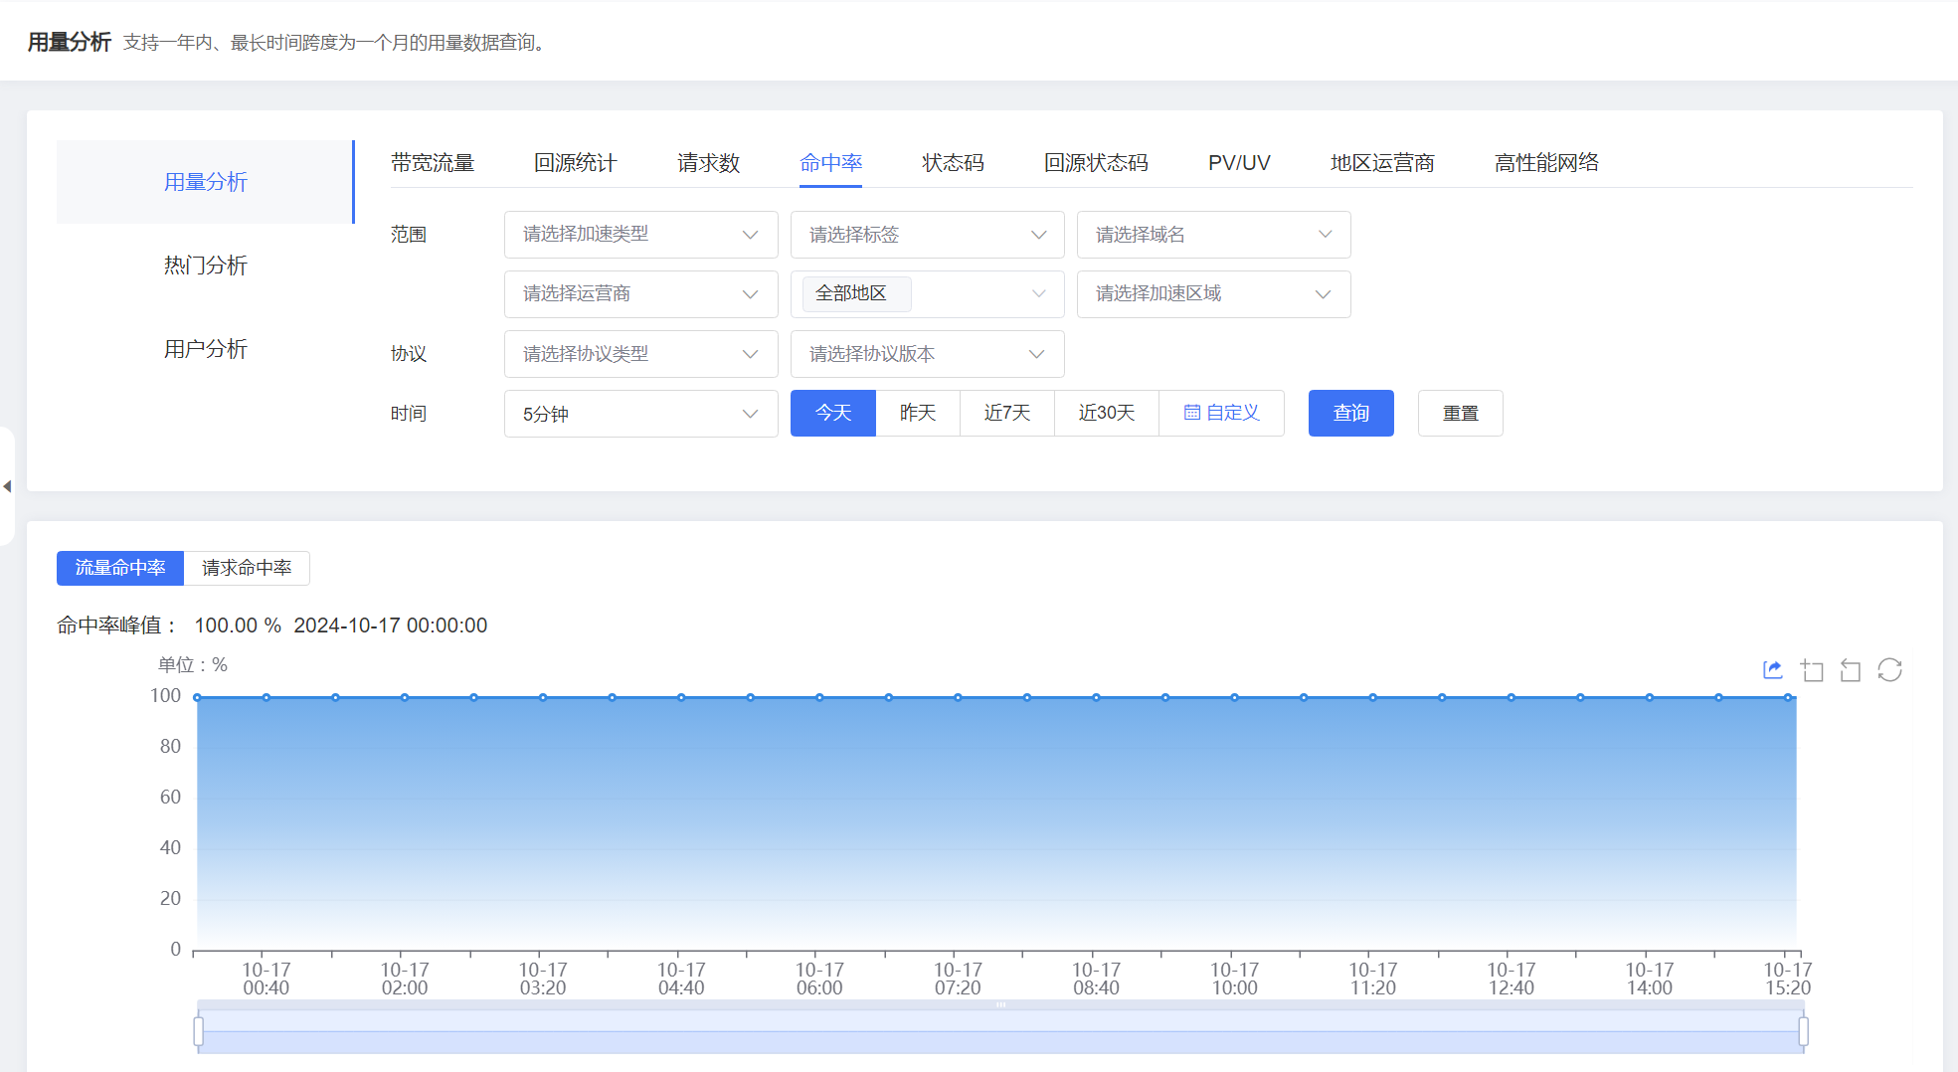The image size is (1958, 1072).
Task: Open the 请选择加速类型 dropdown
Action: [x=640, y=235]
